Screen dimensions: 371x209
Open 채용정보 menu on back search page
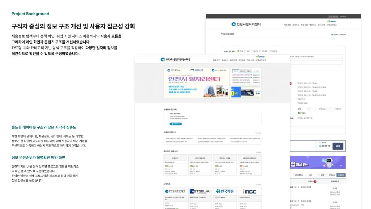point(287,25)
